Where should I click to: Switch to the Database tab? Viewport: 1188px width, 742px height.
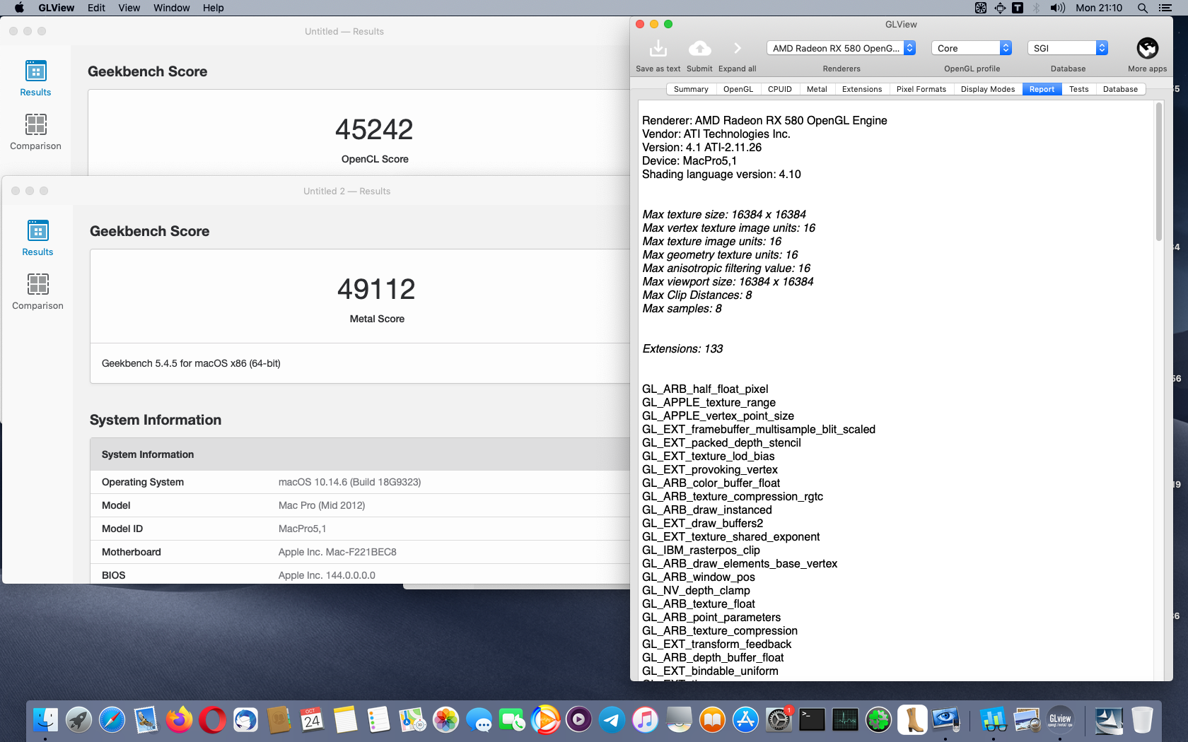1121,89
